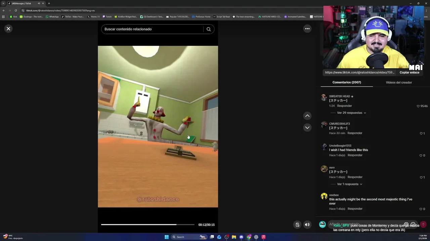Go to previous video with up arrow
The image size is (430, 241).
[307, 116]
